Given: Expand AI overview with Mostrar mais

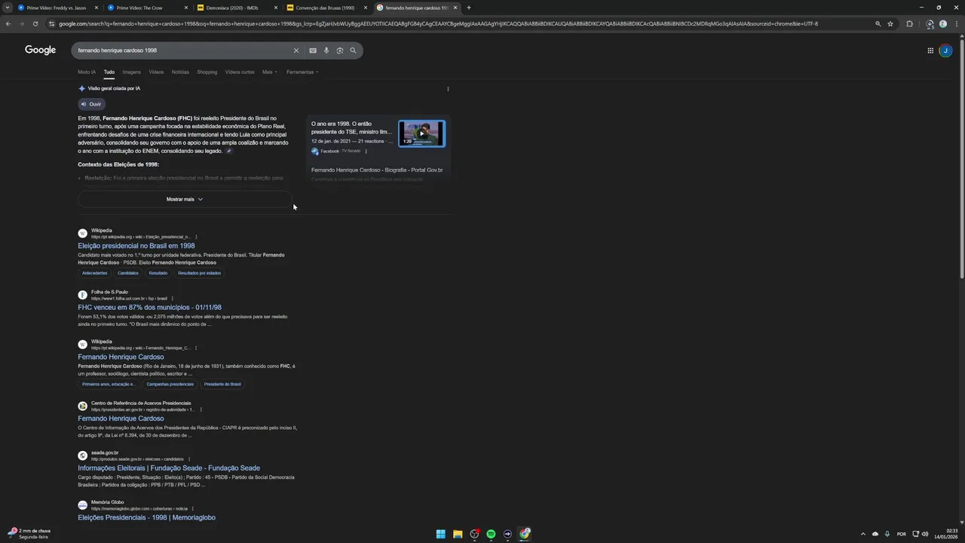Looking at the screenshot, I should (185, 199).
